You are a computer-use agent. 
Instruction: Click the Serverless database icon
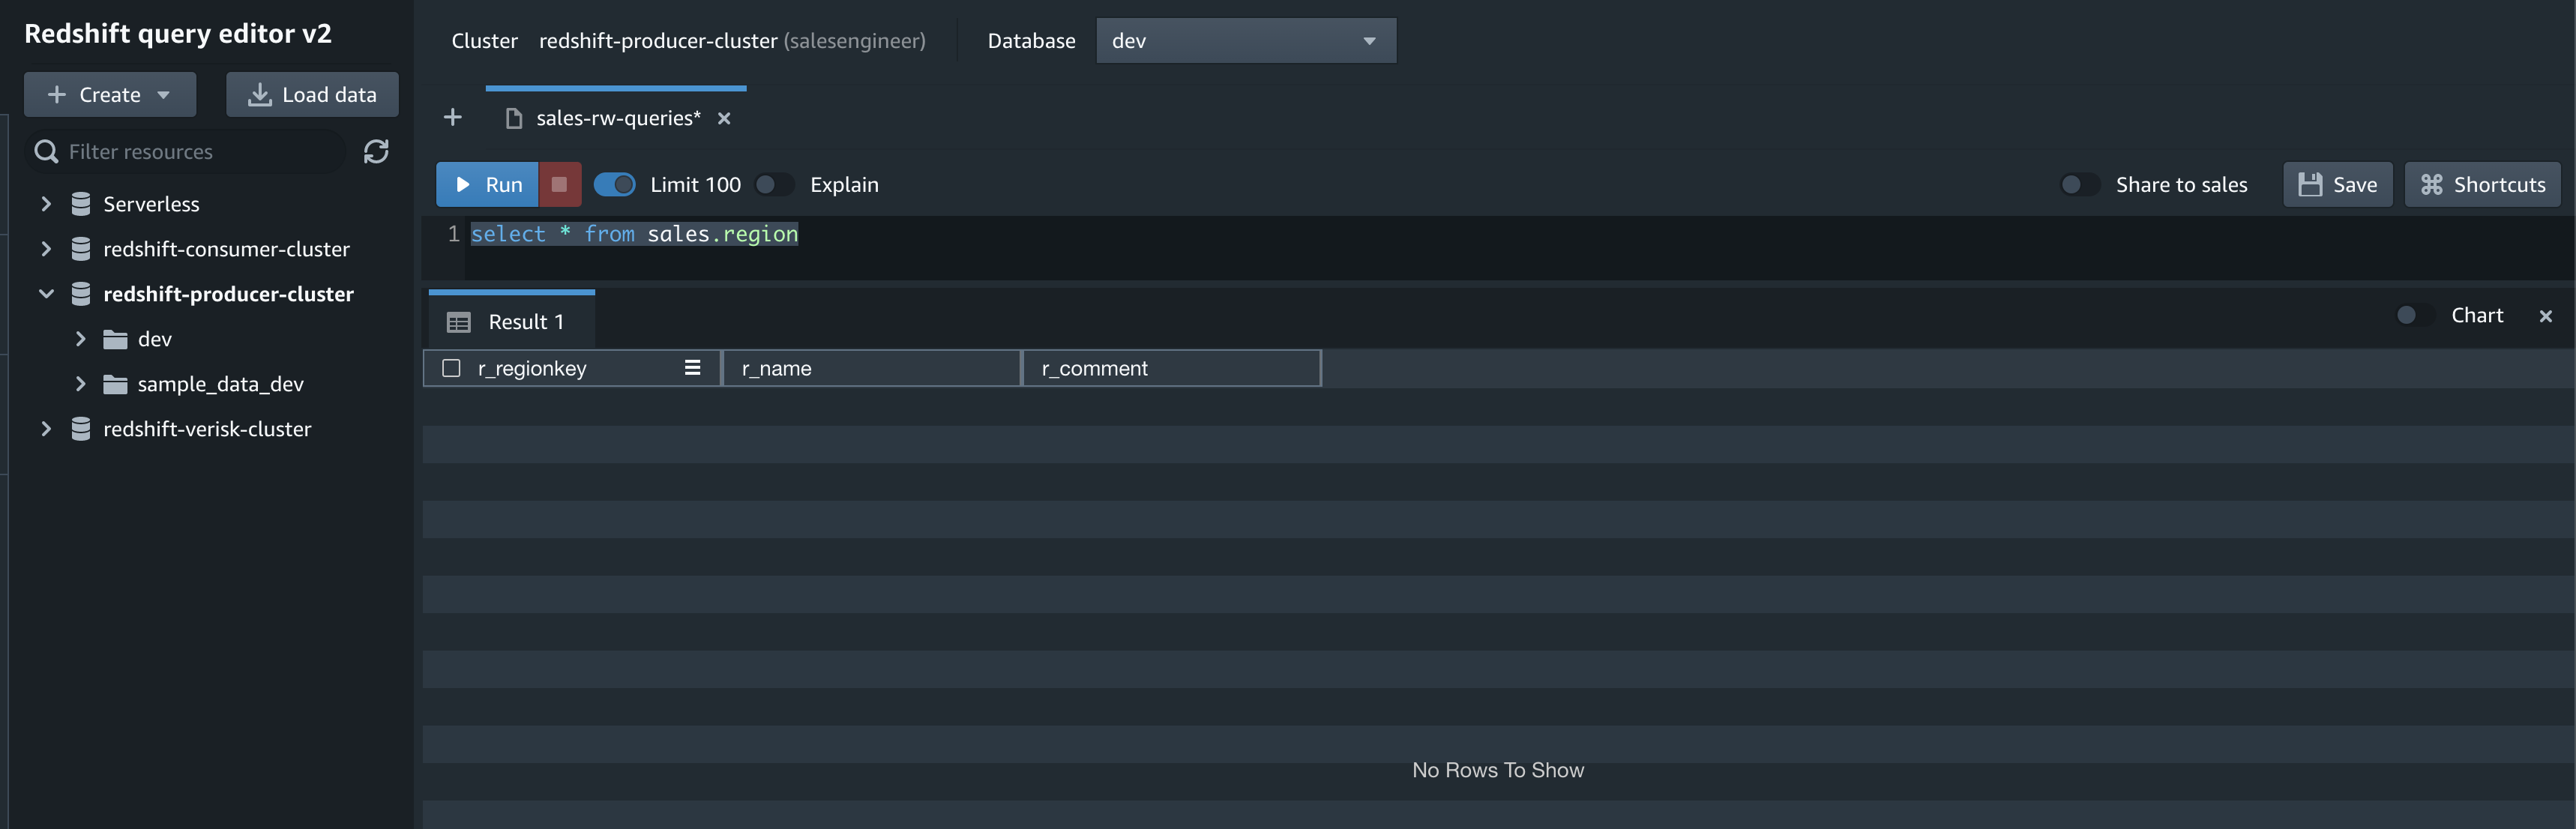(81, 204)
